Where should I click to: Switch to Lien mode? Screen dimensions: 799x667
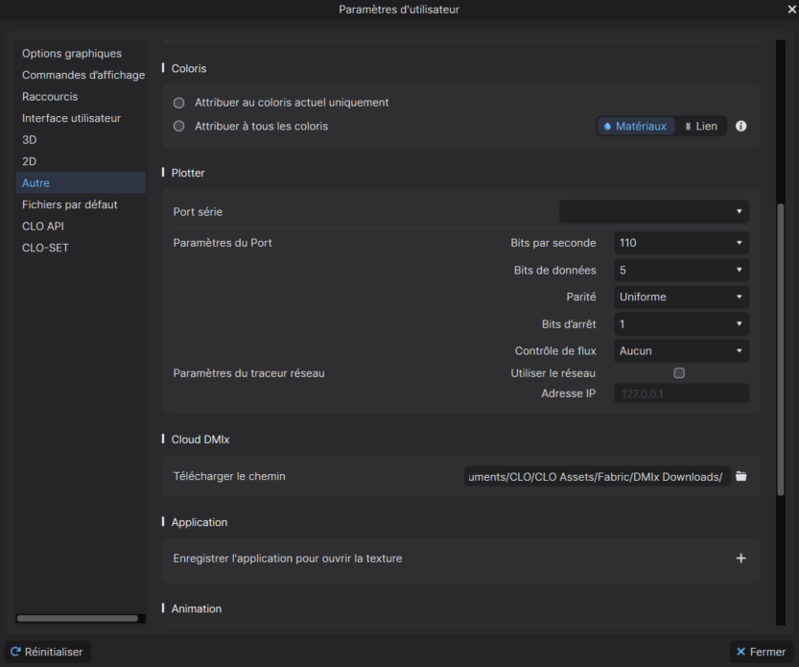(x=700, y=126)
